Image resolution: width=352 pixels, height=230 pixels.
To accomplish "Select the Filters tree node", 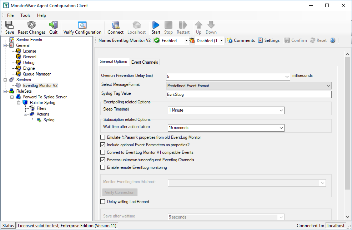I will 41,108.
